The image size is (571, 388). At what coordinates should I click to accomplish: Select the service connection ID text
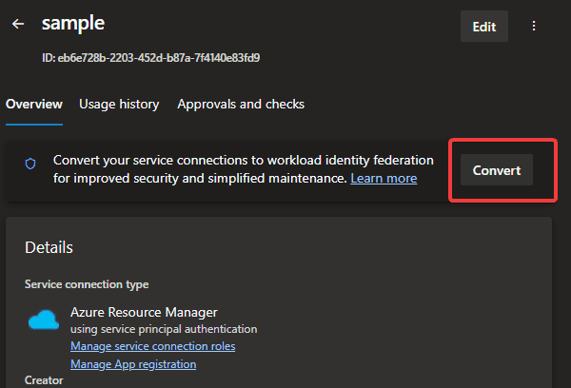pyautogui.click(x=150, y=58)
